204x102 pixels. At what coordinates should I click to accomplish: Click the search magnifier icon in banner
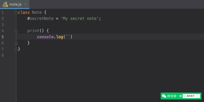(x=185, y=96)
